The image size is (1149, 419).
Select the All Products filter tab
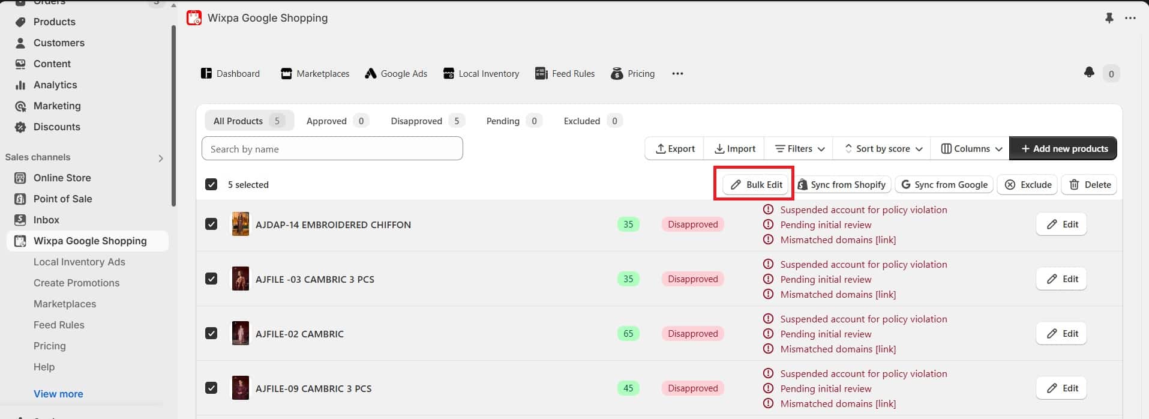click(249, 121)
